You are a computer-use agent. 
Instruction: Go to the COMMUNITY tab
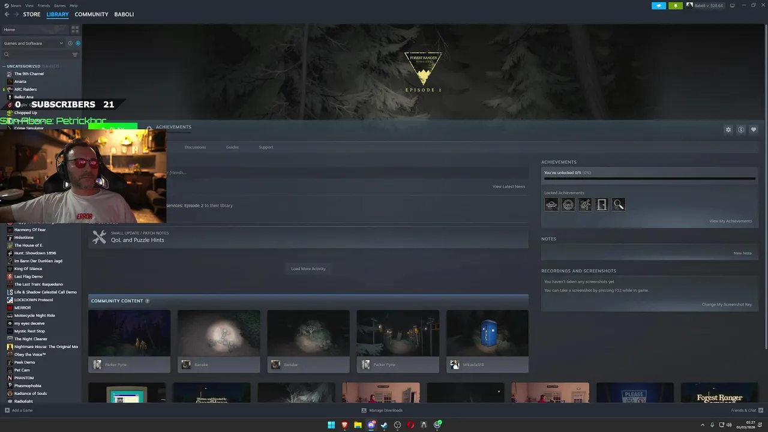click(x=91, y=14)
